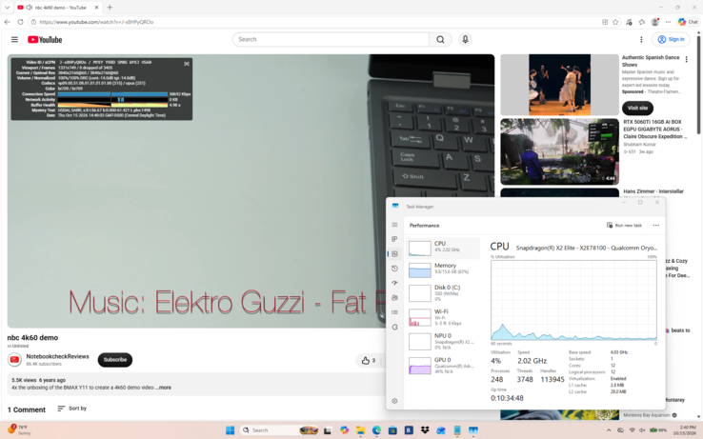Viewport: 703px width, 439px height.
Task: Open Authentic Spanish Dance Shows ad thumbnail
Action: pyautogui.click(x=559, y=85)
